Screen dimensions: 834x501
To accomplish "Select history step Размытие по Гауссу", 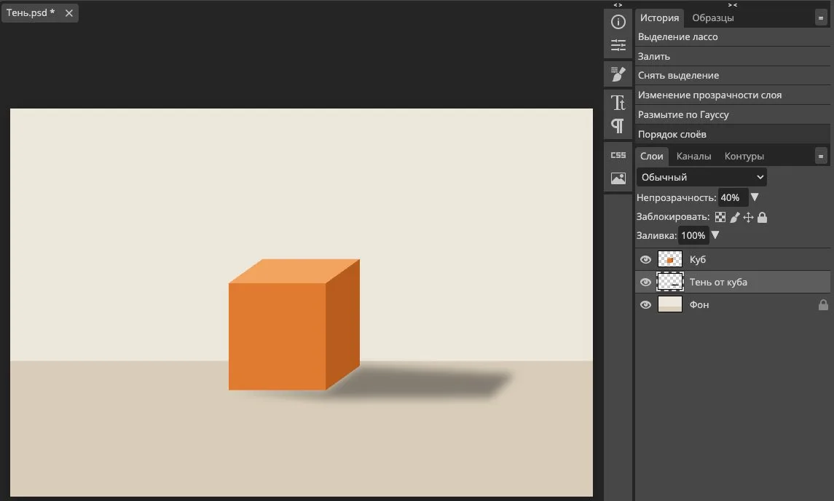I will (x=733, y=115).
